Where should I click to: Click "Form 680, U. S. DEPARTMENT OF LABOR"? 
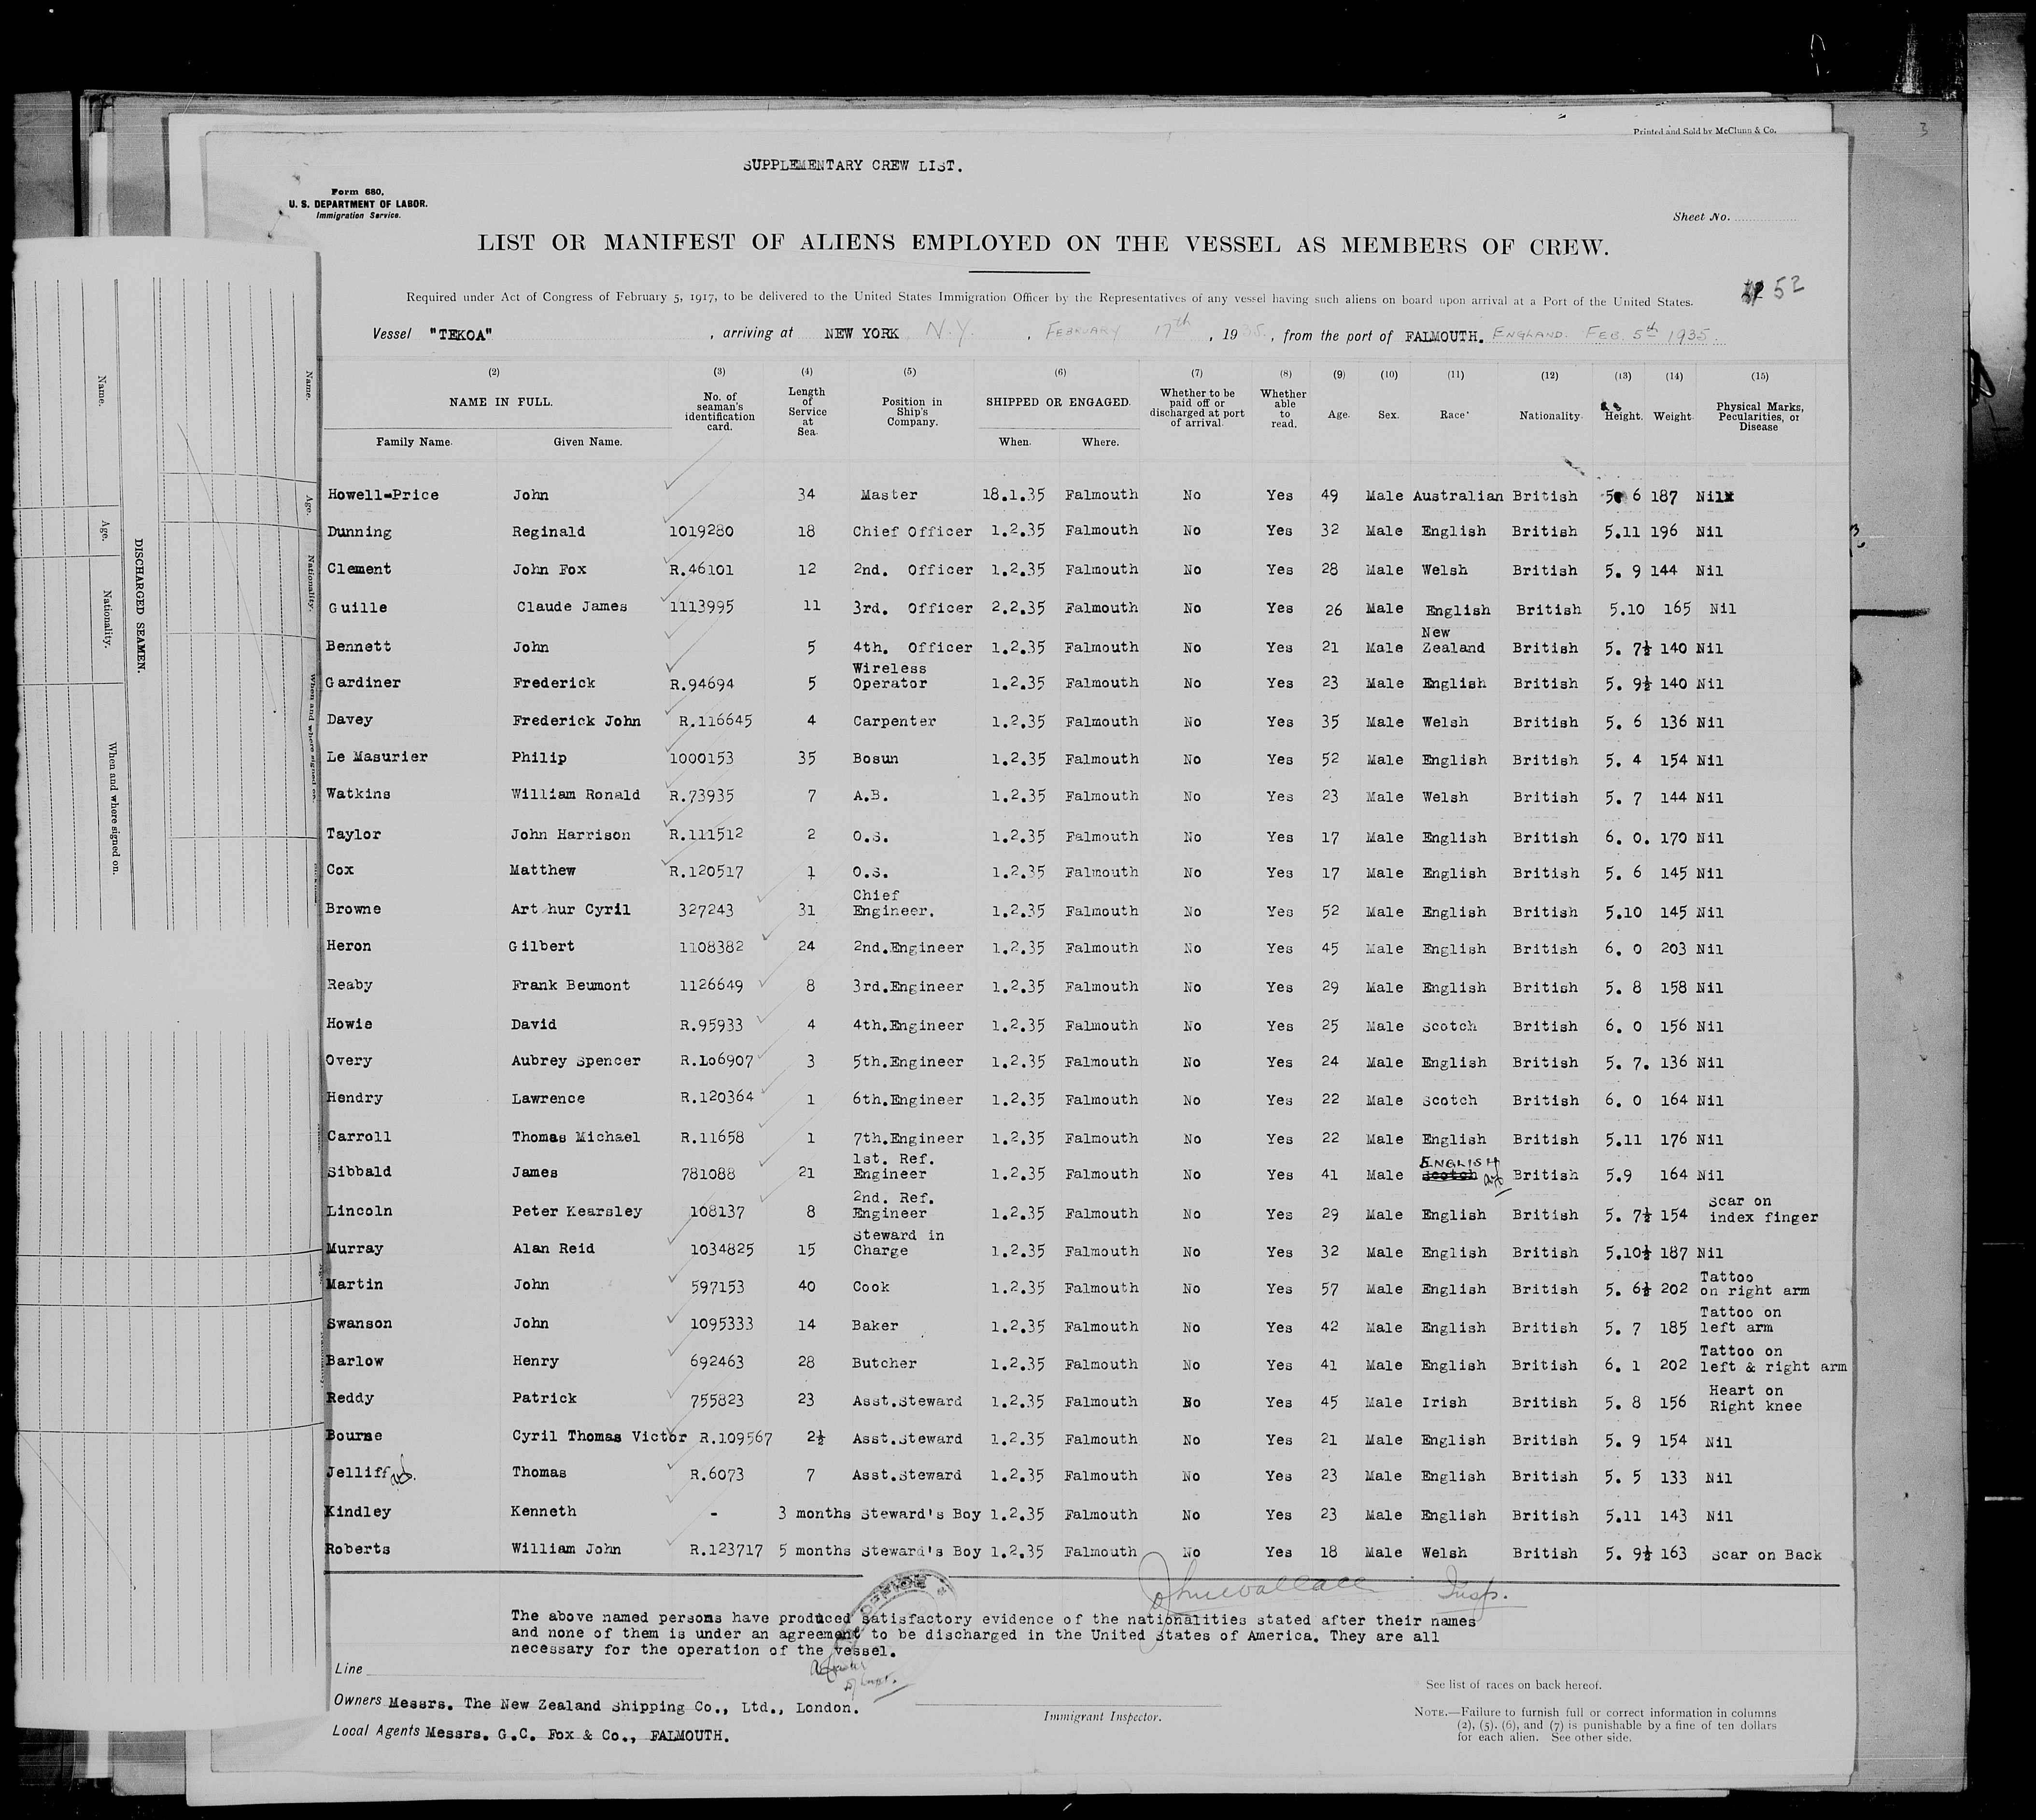[x=357, y=197]
